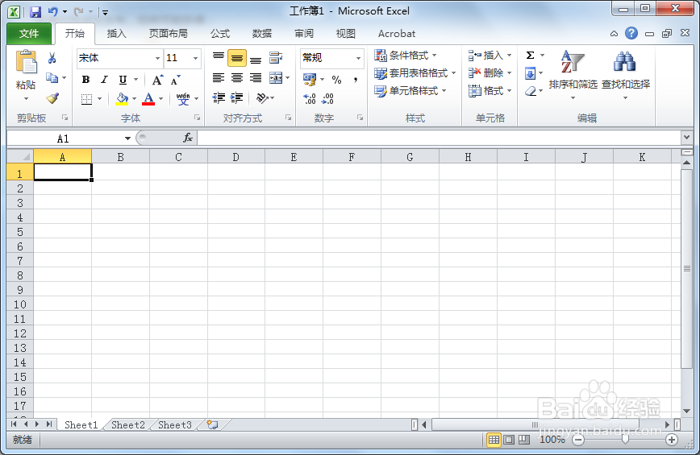Apply comma style number format
The height and width of the screenshot is (455, 700).
pos(356,80)
